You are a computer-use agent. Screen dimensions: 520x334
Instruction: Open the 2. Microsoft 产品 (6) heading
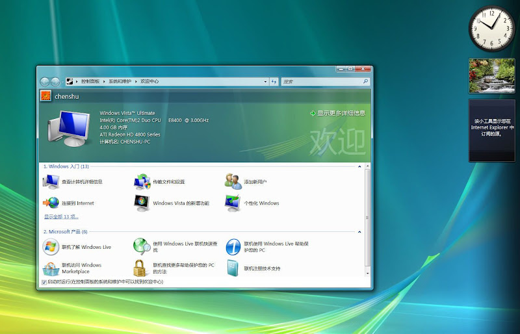[66, 232]
